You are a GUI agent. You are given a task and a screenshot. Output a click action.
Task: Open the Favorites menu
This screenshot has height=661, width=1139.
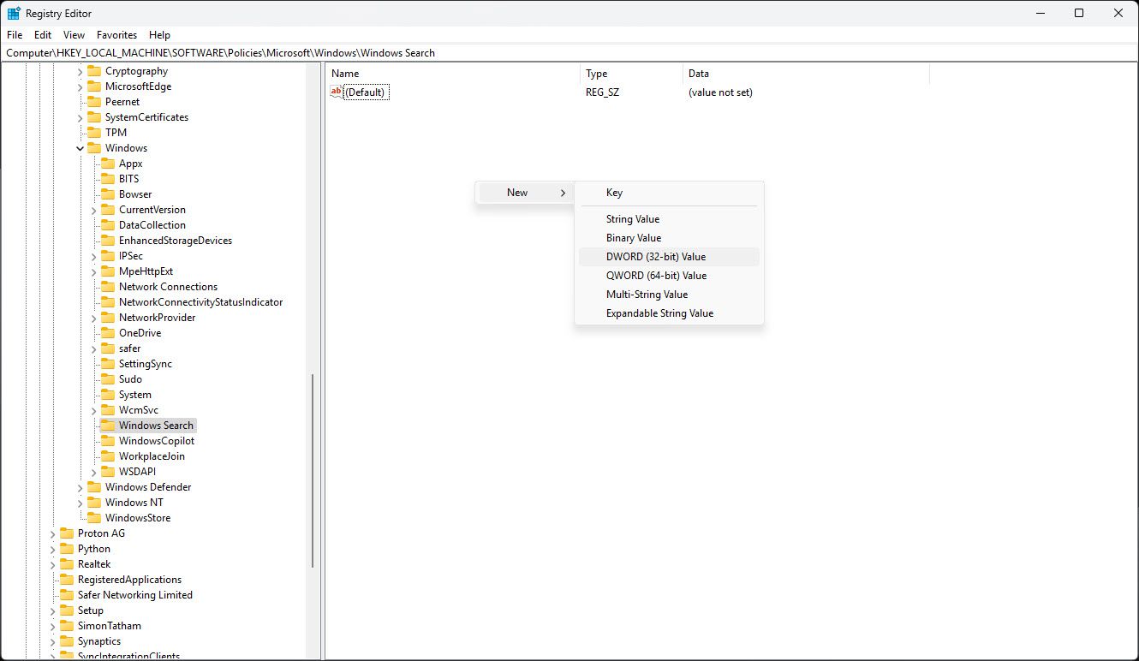(x=116, y=35)
